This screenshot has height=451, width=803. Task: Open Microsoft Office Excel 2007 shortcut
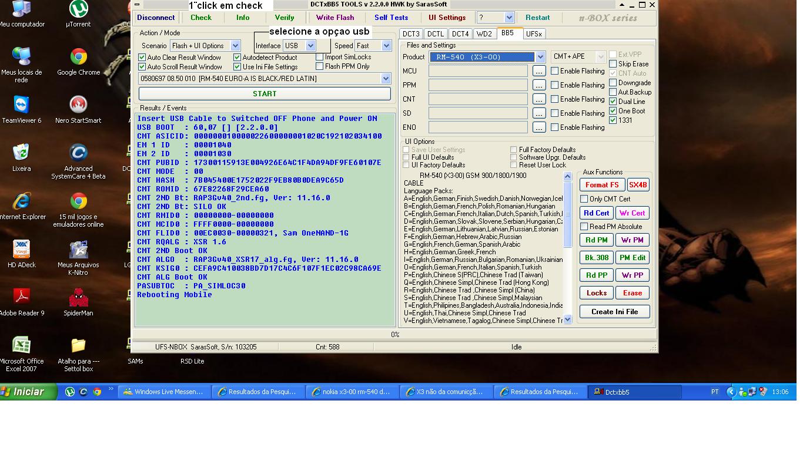(x=22, y=354)
